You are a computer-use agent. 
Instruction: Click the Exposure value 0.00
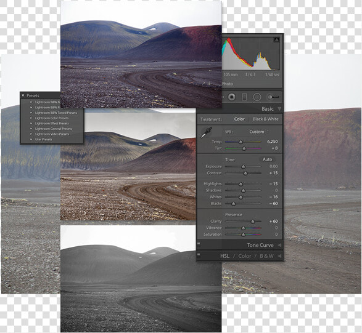[274, 166]
